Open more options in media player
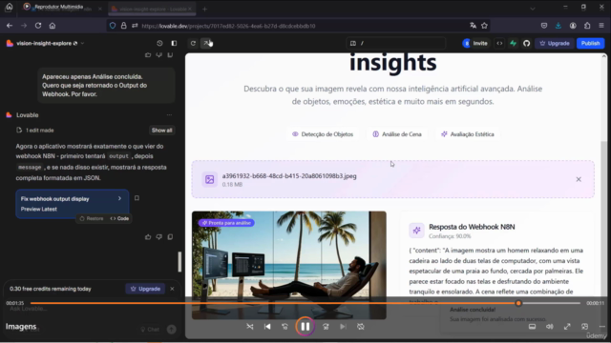This screenshot has height=343, width=611. coord(602,327)
